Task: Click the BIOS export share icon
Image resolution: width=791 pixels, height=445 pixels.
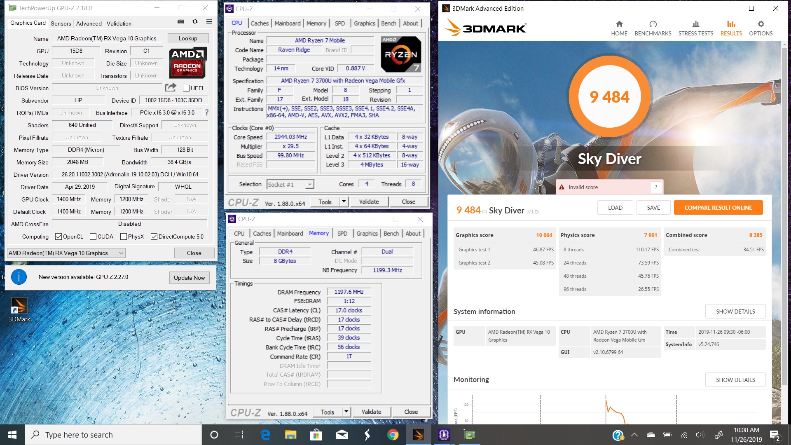Action: [171, 87]
